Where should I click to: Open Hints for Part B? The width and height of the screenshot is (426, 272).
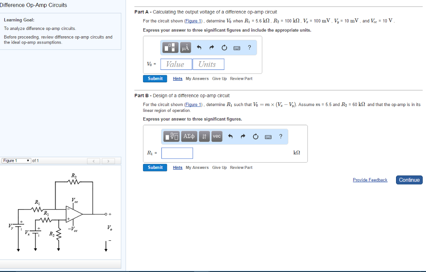[x=177, y=167]
